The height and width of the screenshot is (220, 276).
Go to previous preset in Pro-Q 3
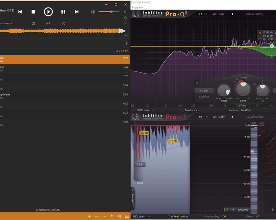click(x=232, y=14)
